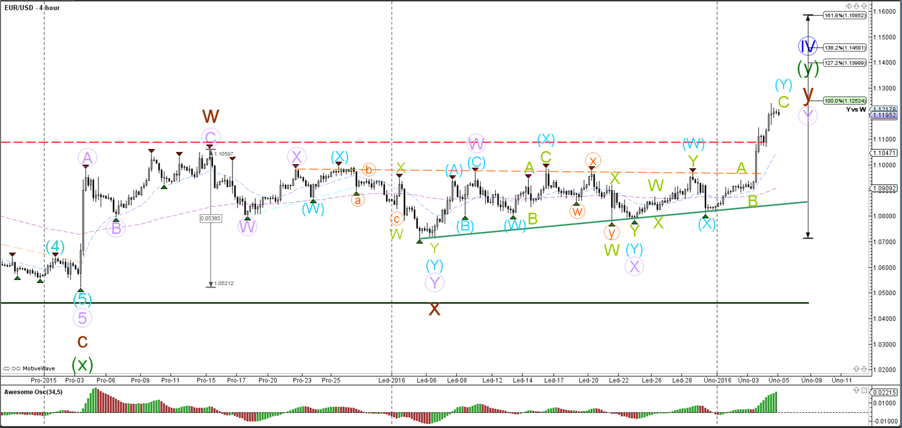902x428 pixels.
Task: Select the orange circled w wave label
Action: coord(577,211)
